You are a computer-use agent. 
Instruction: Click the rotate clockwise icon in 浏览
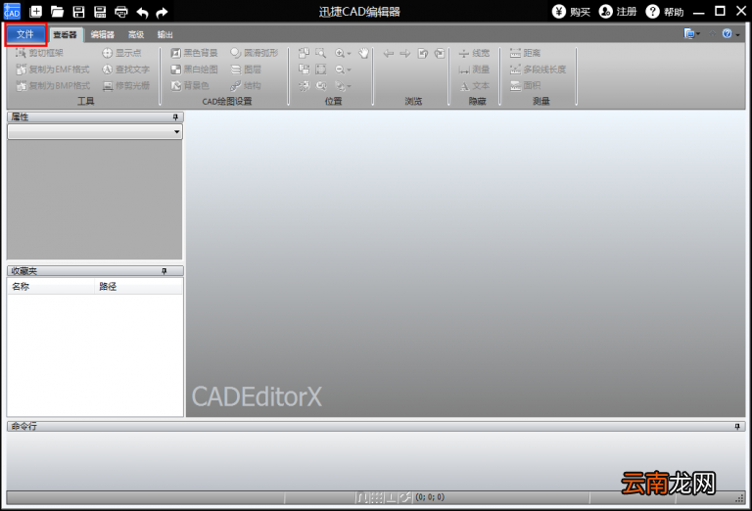[x=440, y=53]
